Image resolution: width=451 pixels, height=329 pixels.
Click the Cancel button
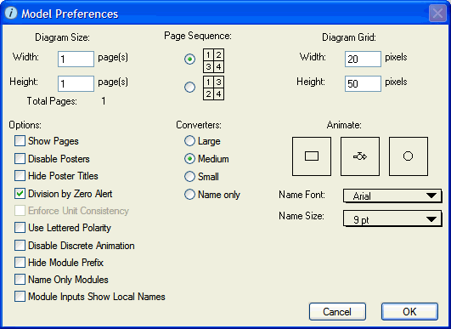coord(337,311)
